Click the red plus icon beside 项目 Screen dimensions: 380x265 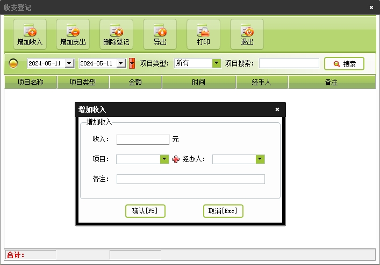176,159
